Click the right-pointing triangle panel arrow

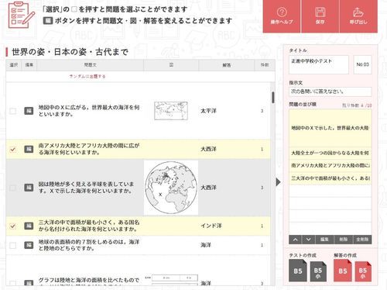(278, 182)
